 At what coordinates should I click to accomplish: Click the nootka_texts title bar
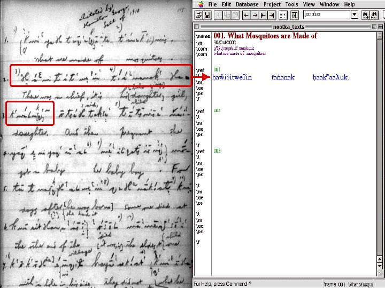[289, 27]
